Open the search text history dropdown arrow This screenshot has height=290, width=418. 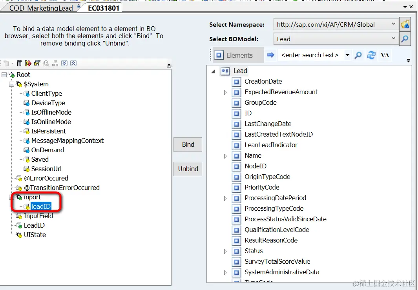[x=347, y=55]
